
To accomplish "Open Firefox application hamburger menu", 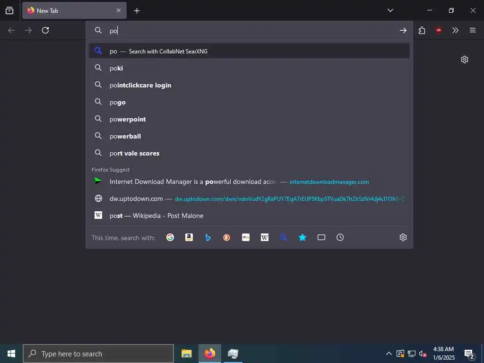I will pos(473,30).
